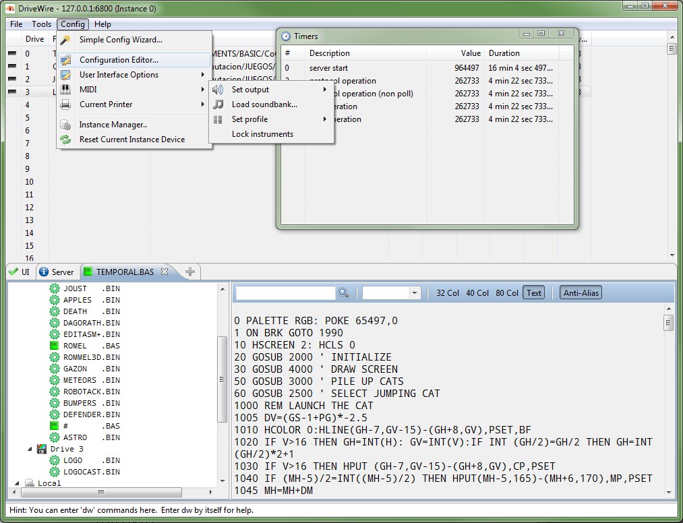
Task: Open Simple Config Wizard wand icon
Action: pos(65,40)
